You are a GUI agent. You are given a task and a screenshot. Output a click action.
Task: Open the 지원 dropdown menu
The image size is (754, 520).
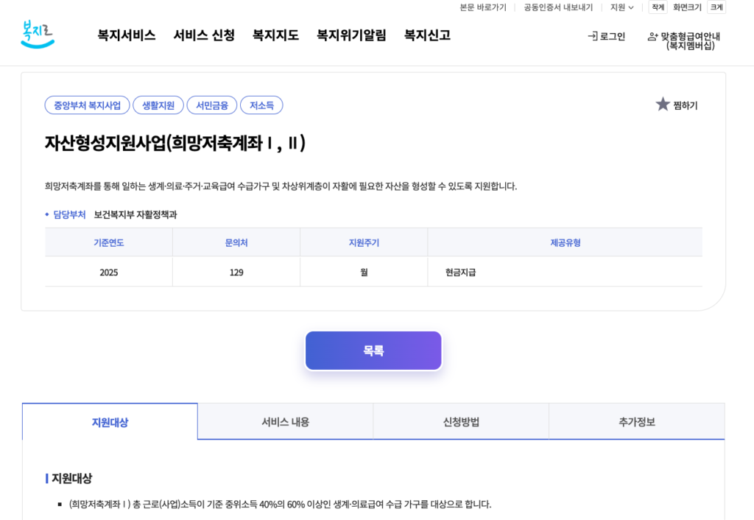[621, 7]
